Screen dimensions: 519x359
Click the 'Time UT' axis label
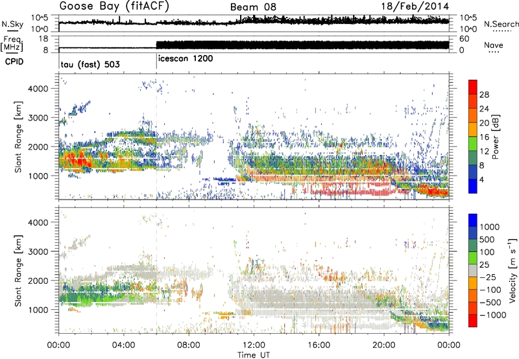pyautogui.click(x=254, y=355)
